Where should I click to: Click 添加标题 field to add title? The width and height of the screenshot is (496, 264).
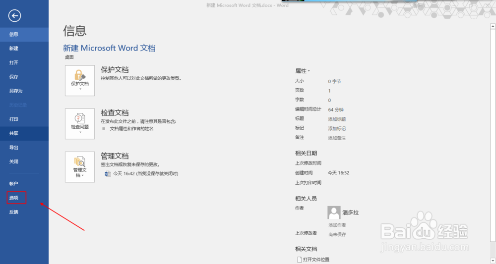point(337,119)
